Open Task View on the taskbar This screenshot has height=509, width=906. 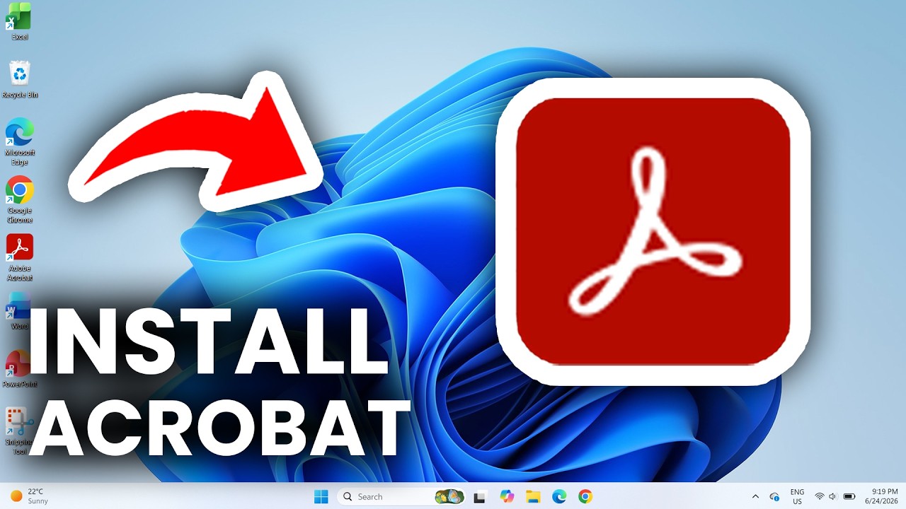pyautogui.click(x=481, y=496)
